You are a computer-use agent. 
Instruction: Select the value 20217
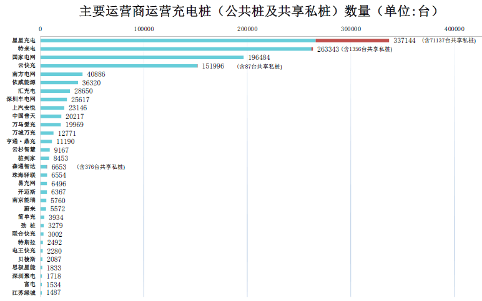pyautogui.click(x=75, y=117)
